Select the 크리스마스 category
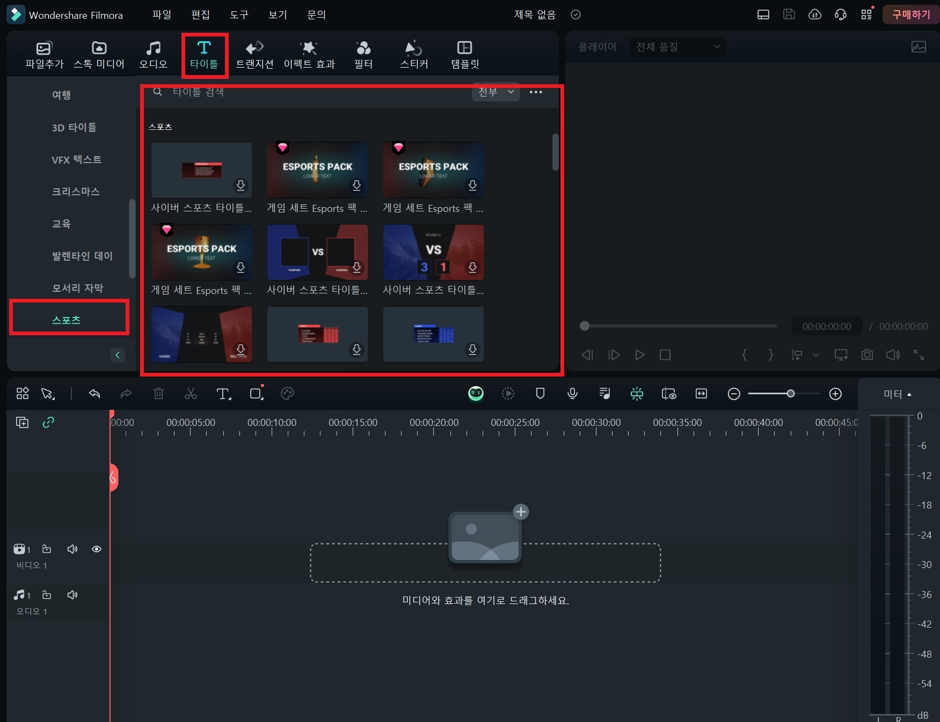 [76, 191]
